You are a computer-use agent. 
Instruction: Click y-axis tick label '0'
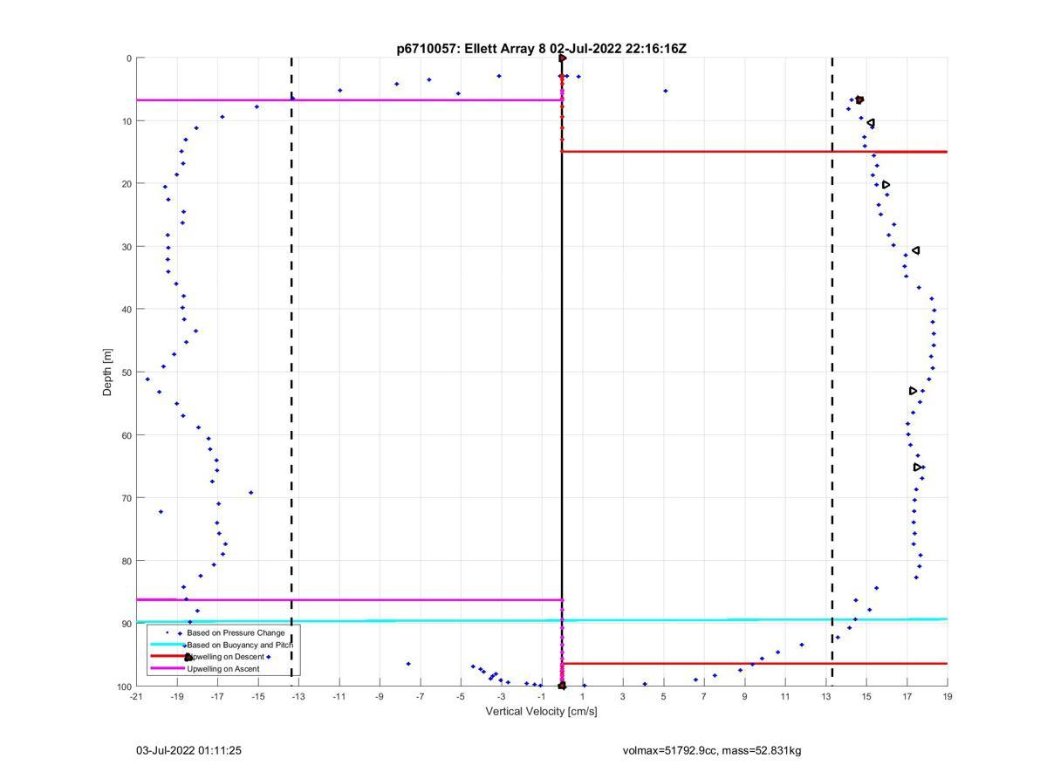tap(129, 58)
